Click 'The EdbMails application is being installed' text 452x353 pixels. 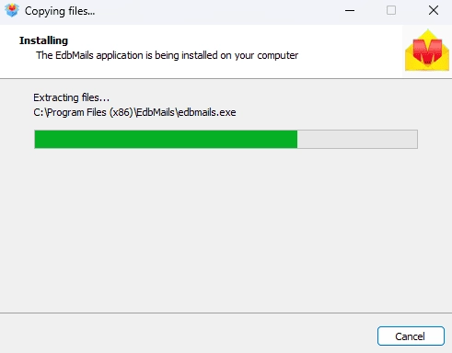point(167,55)
